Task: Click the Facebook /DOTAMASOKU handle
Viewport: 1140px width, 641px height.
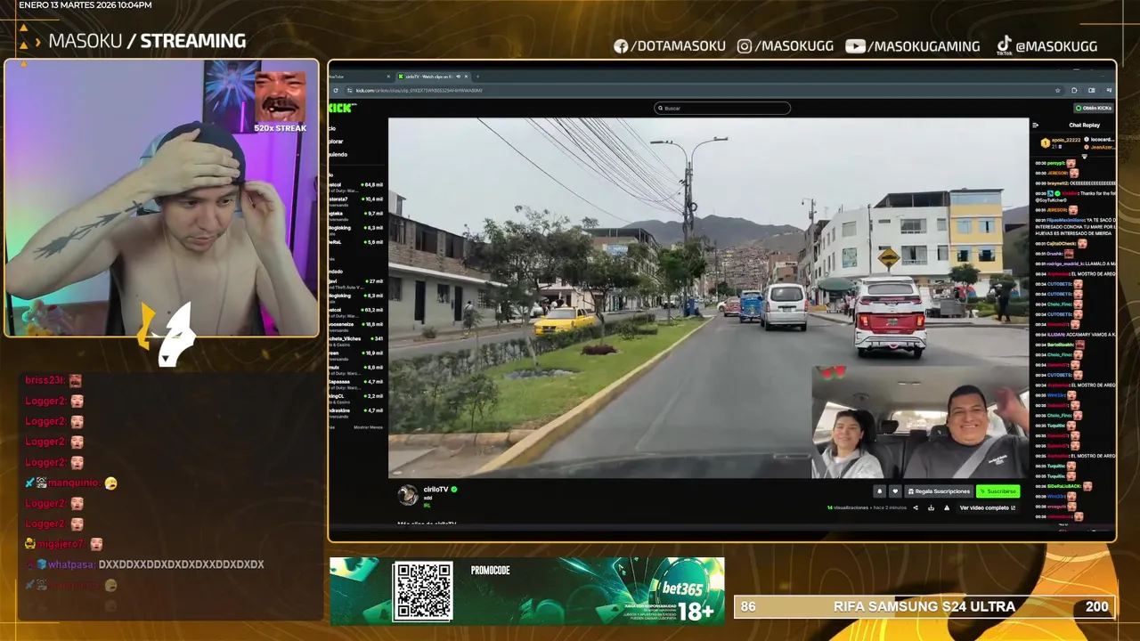Action: (670, 46)
